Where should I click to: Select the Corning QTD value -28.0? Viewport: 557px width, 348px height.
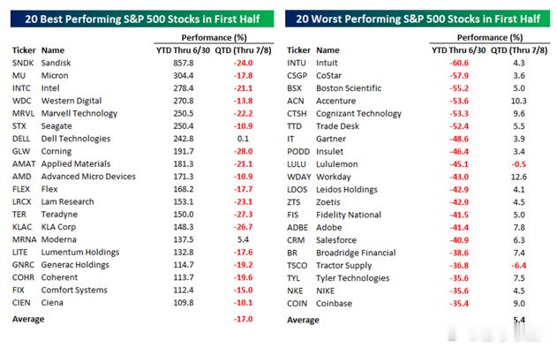[x=243, y=151]
